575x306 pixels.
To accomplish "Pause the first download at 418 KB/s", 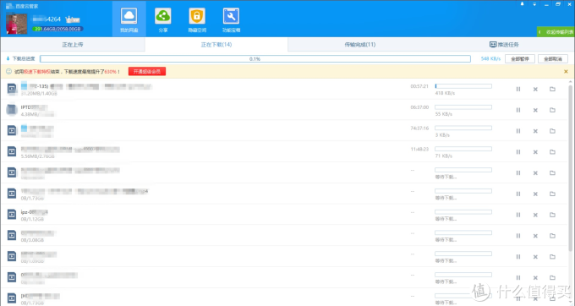I will point(518,89).
